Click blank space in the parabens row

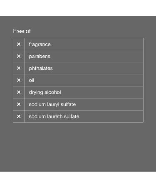(97, 56)
